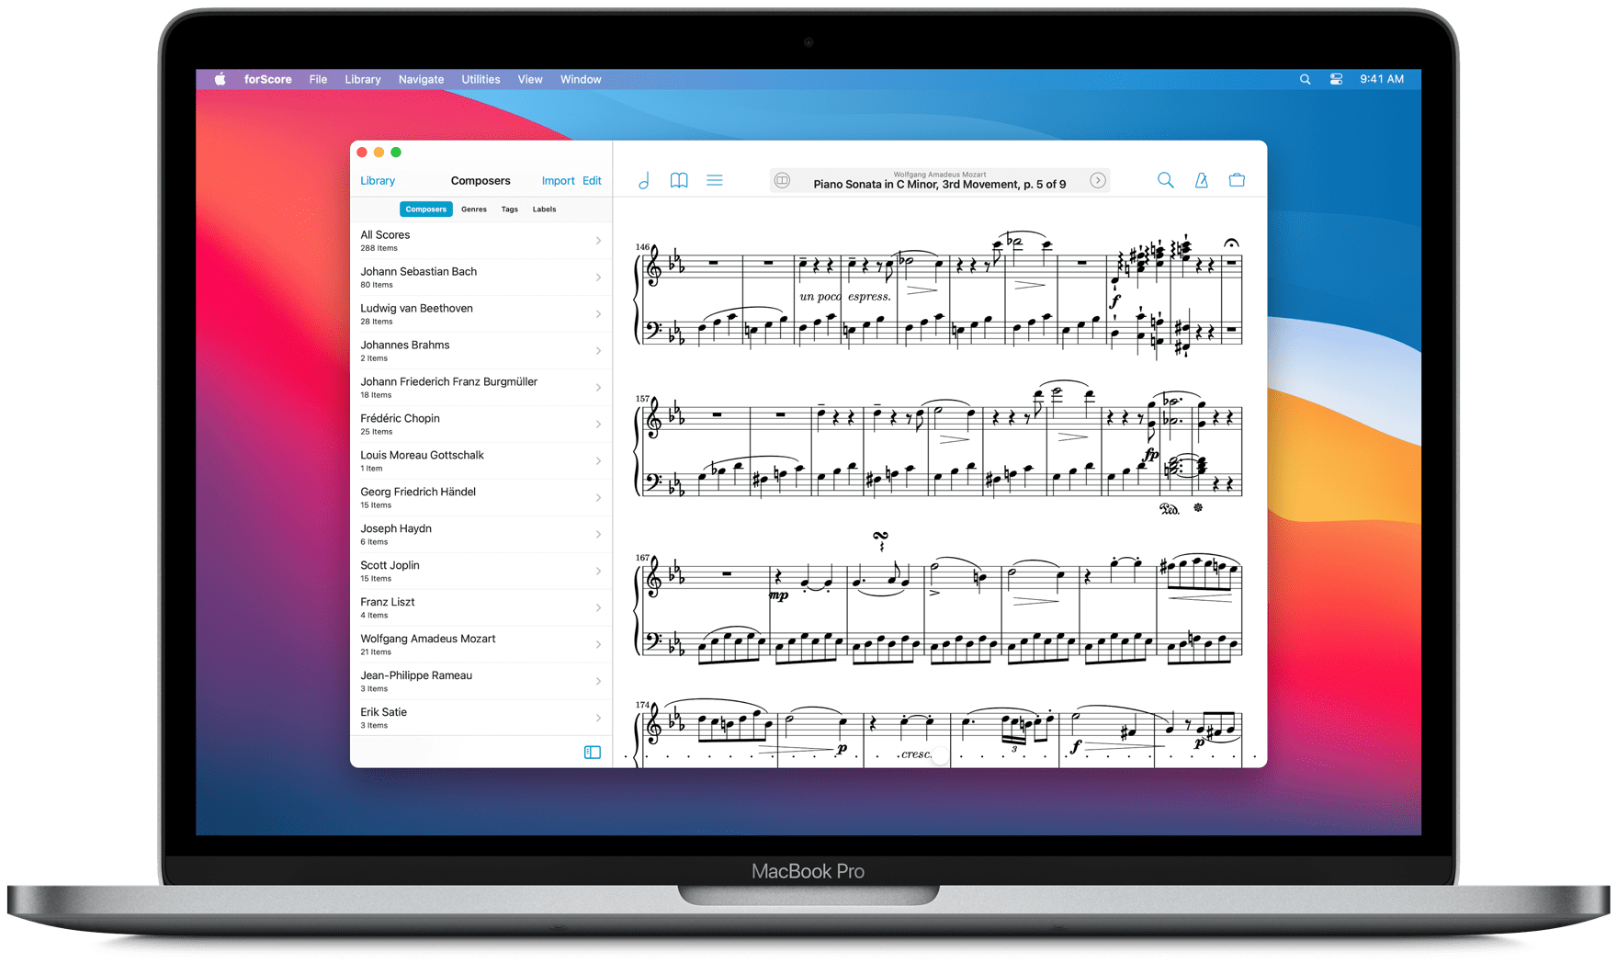The height and width of the screenshot is (963, 1617).
Task: Select Scott Joplin in the list
Action: (481, 572)
